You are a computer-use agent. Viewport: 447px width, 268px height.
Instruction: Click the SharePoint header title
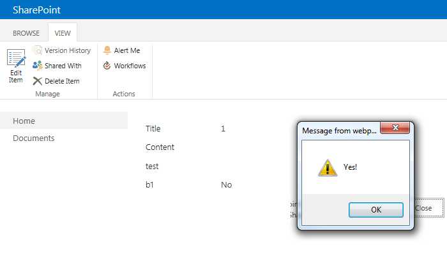click(x=42, y=10)
